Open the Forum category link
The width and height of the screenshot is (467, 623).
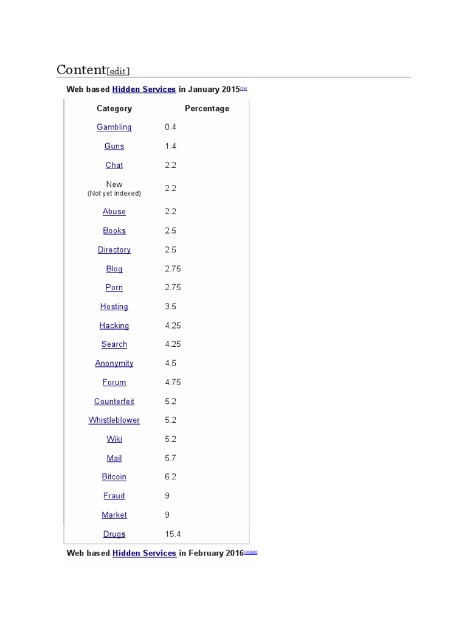pos(114,383)
